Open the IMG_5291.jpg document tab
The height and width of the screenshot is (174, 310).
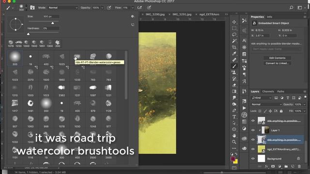click(182, 14)
